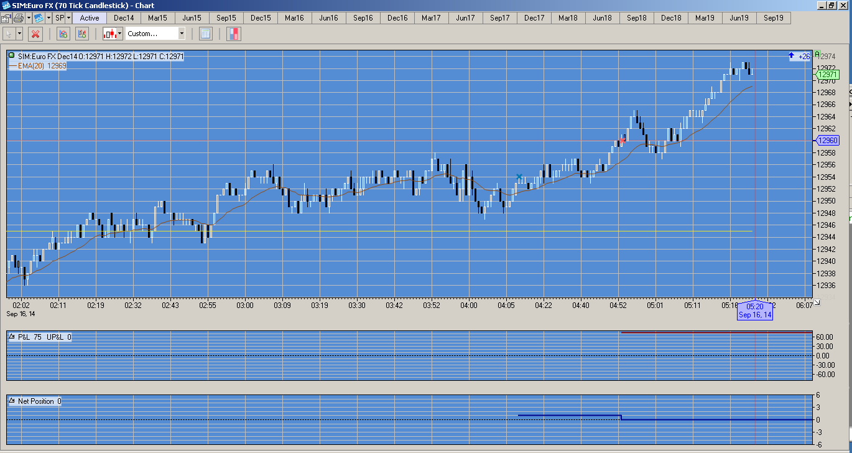
Task: Click the blue X trade entry marker
Action: point(519,177)
